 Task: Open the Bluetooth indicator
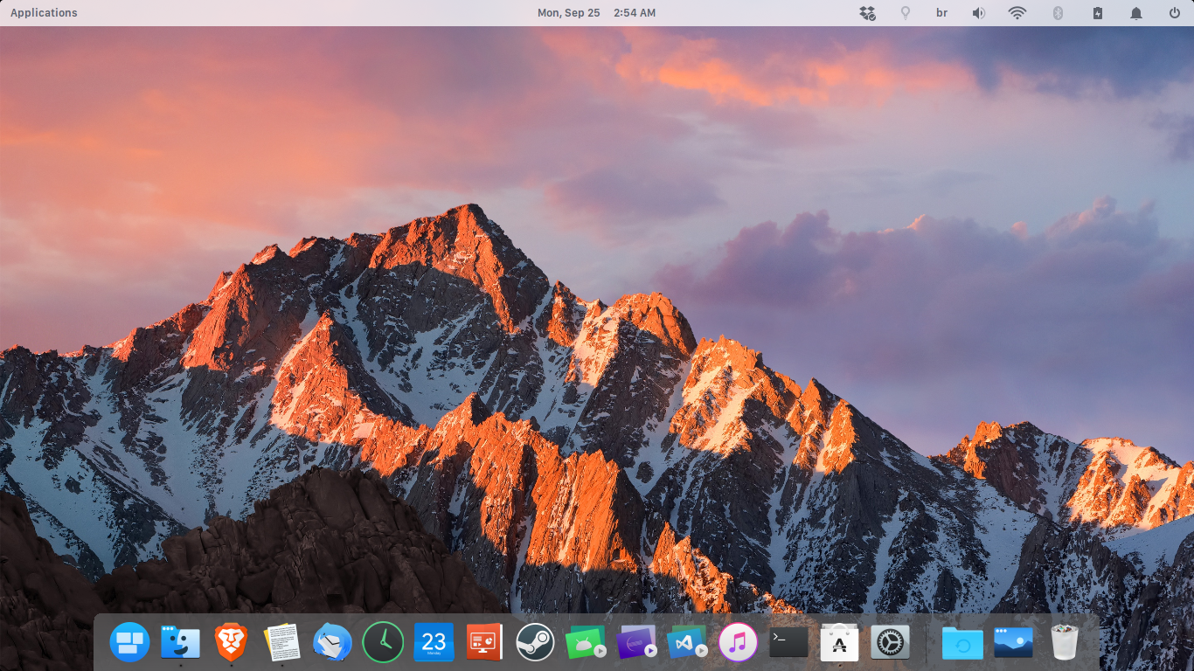pos(1058,12)
